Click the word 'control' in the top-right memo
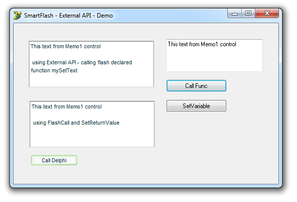The image size is (297, 202). pyautogui.click(x=228, y=44)
